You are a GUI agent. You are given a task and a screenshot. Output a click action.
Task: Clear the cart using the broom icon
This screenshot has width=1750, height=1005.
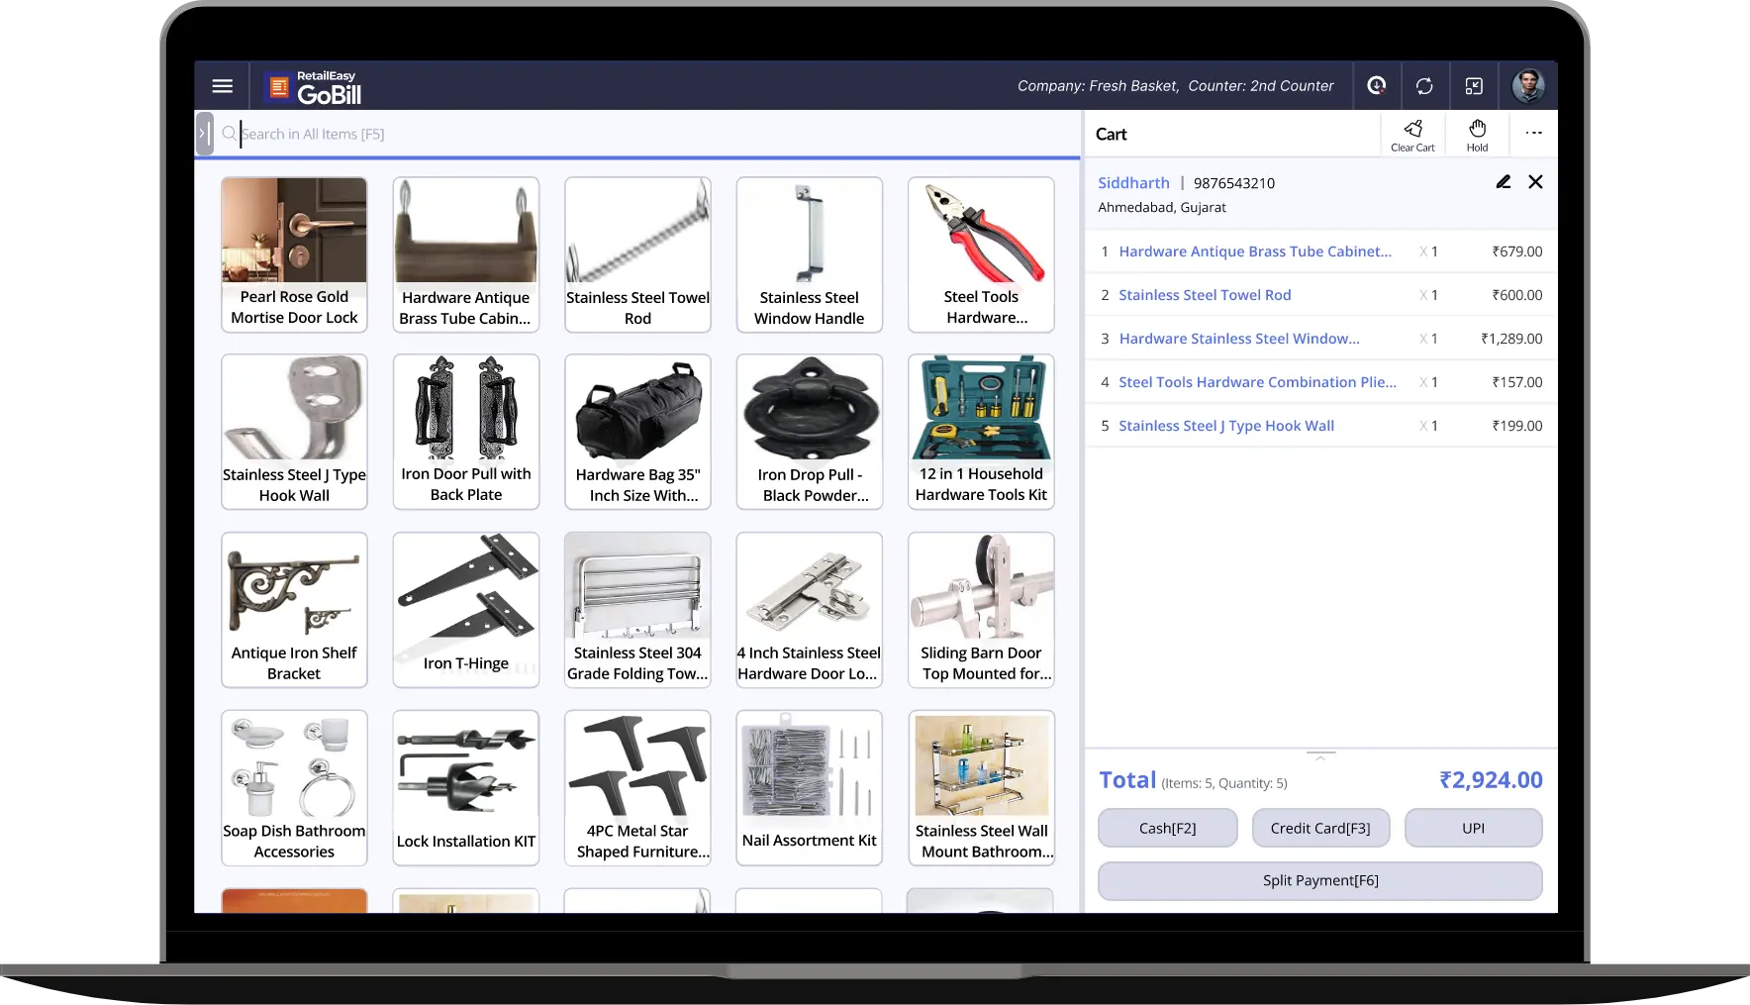1412,133
